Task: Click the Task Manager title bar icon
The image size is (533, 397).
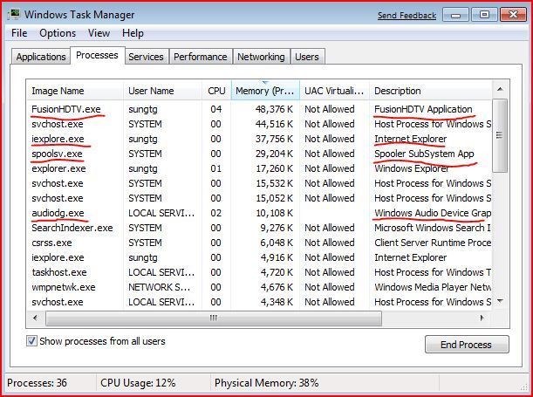Action: pos(14,15)
